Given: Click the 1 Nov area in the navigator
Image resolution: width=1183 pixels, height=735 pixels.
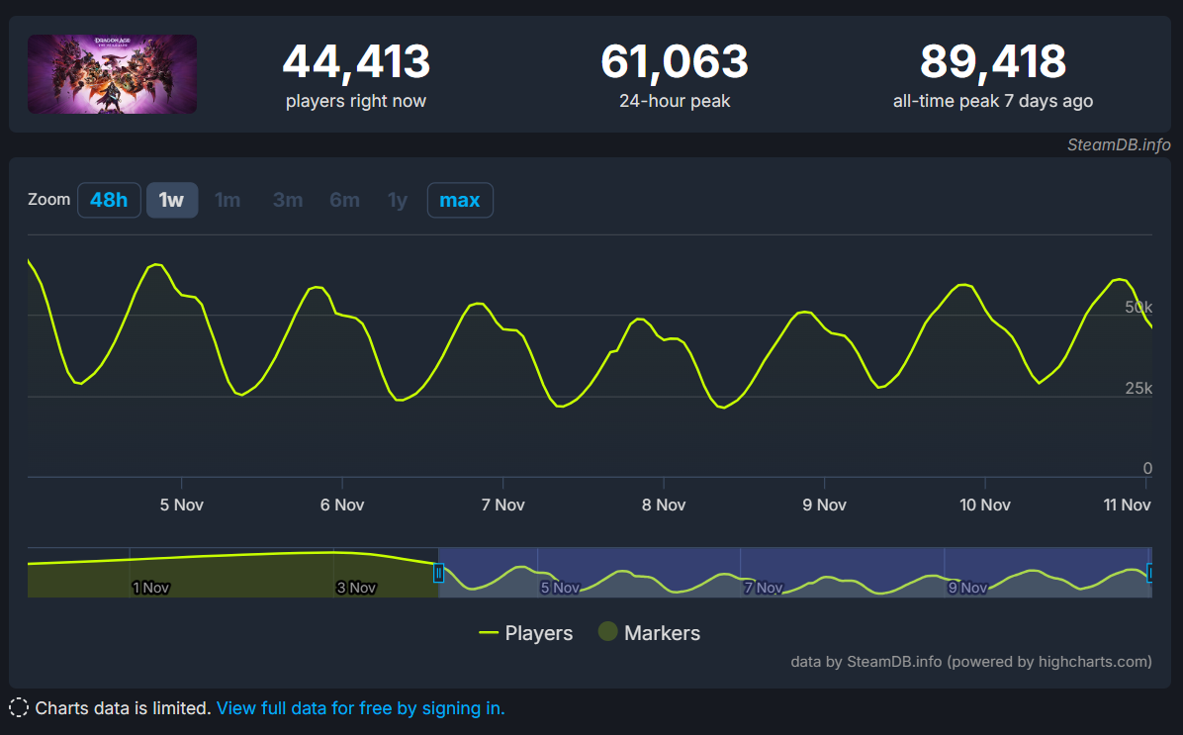Looking at the screenshot, I should 151,587.
